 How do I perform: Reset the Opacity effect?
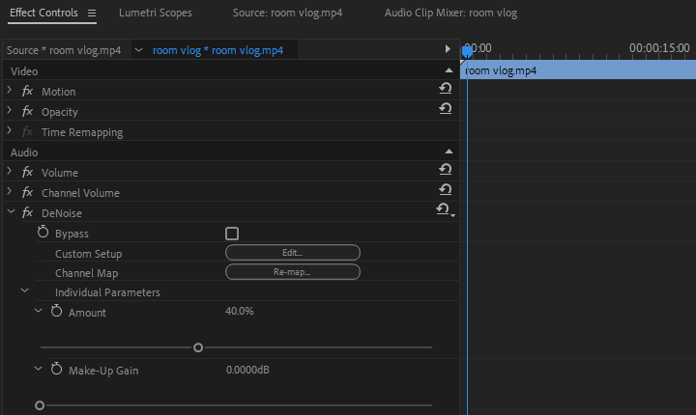click(445, 109)
